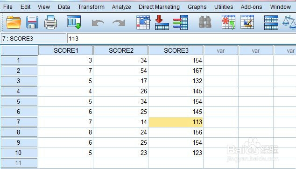Select SCORE2 cell 54 in row 2

(121, 70)
